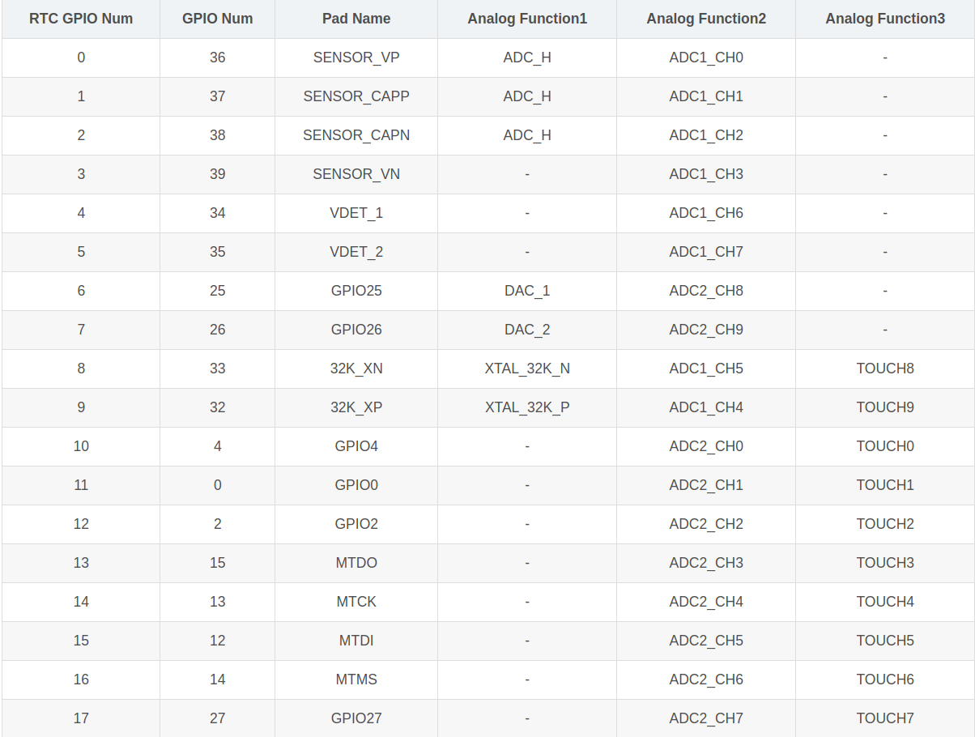
Task: Click the TOUCH4 cell
Action: pyautogui.click(x=885, y=602)
